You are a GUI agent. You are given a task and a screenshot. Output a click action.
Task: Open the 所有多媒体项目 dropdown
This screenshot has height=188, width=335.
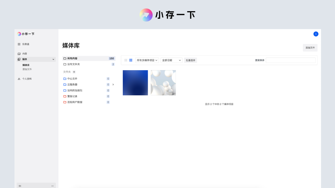pos(147,60)
